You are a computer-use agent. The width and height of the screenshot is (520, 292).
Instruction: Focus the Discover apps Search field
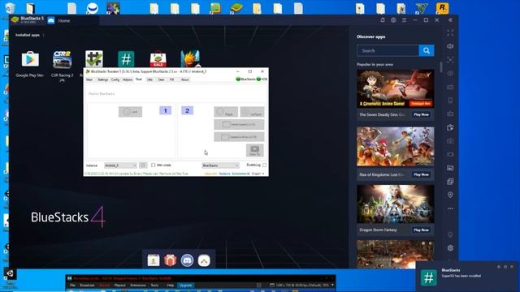[x=388, y=50]
